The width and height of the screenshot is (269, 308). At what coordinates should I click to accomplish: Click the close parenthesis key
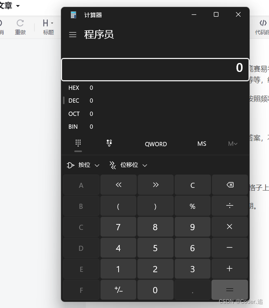(155, 206)
